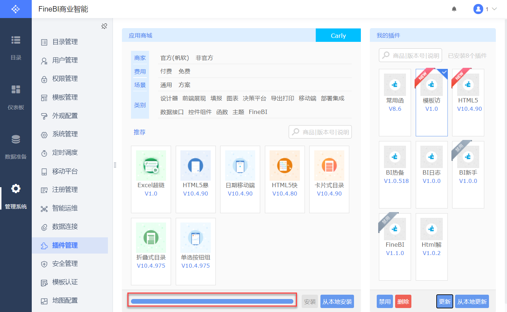Select the 单选按钮组 plugin card
The height and width of the screenshot is (312, 507).
pos(196,251)
